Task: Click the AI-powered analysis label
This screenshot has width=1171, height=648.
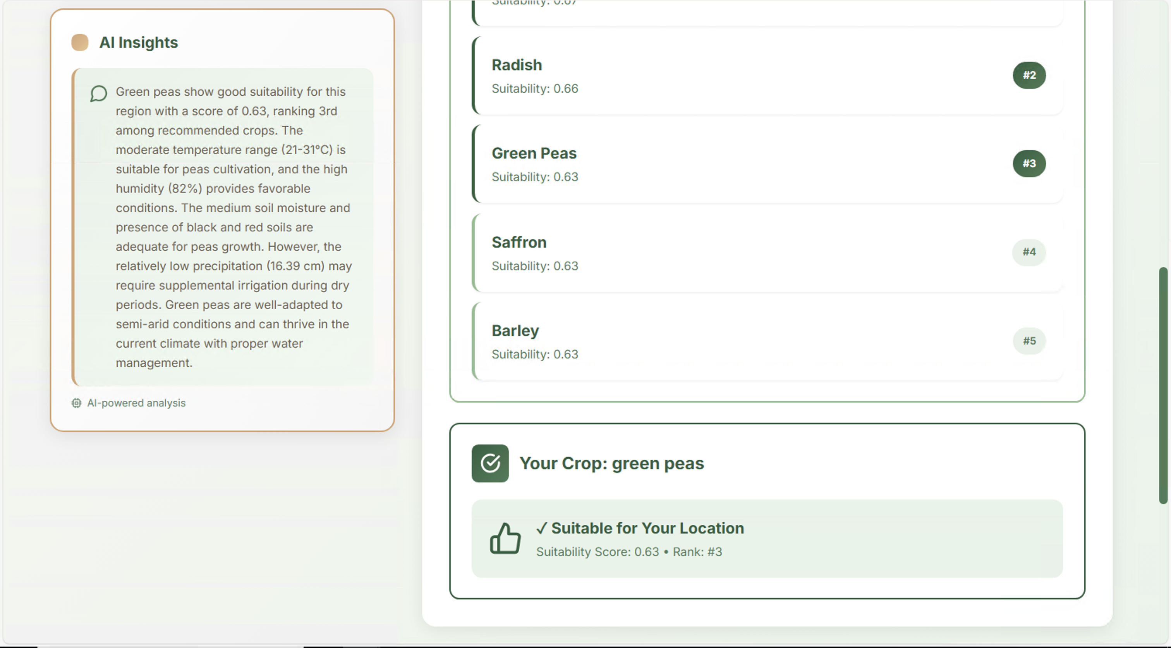Action: tap(136, 403)
